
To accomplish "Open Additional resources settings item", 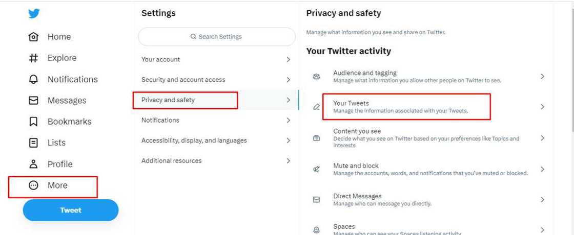I will tap(172, 161).
